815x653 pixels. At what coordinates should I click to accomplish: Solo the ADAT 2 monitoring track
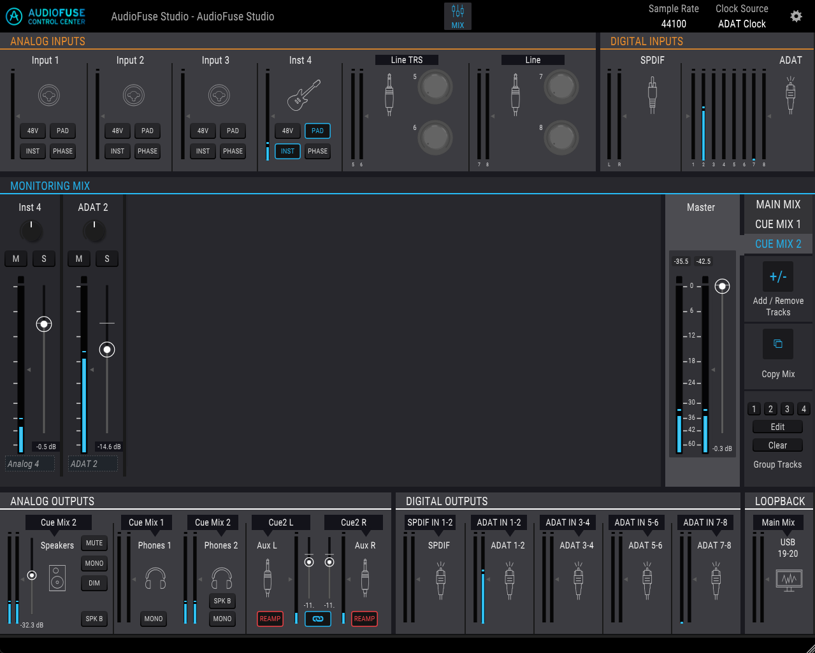pos(107,259)
